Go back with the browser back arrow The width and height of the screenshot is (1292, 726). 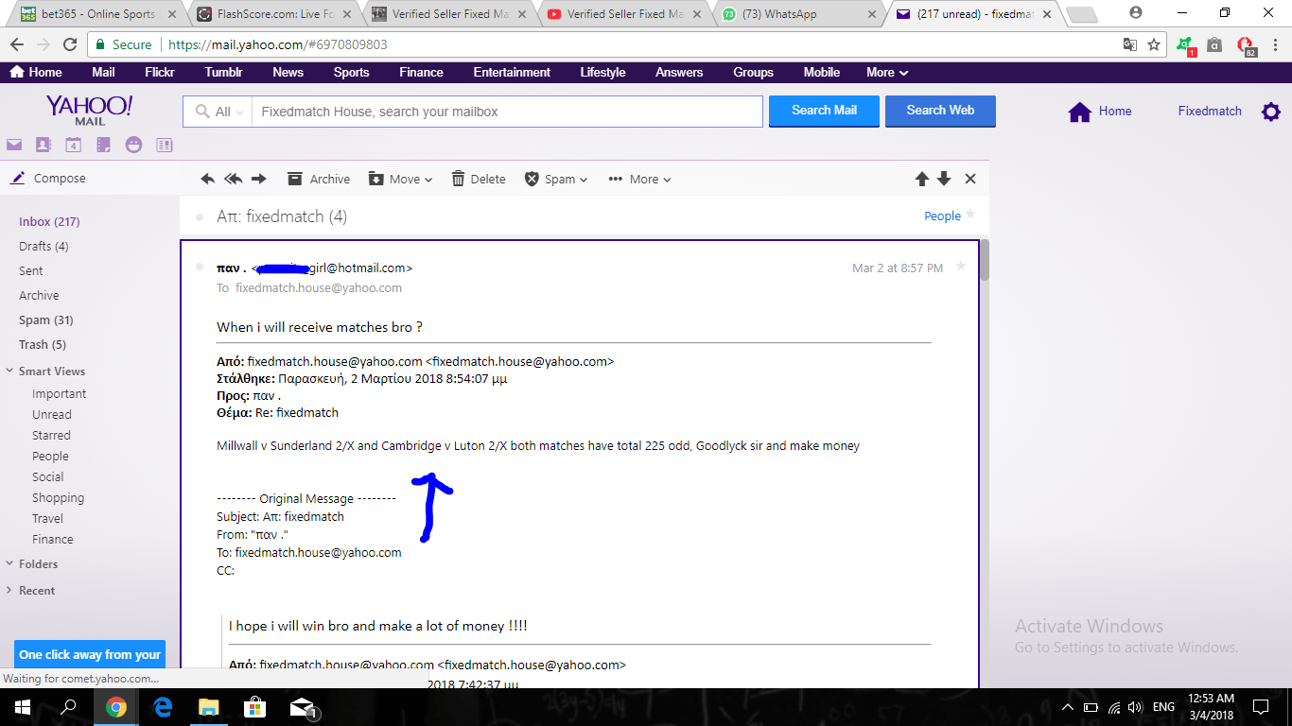pos(17,44)
